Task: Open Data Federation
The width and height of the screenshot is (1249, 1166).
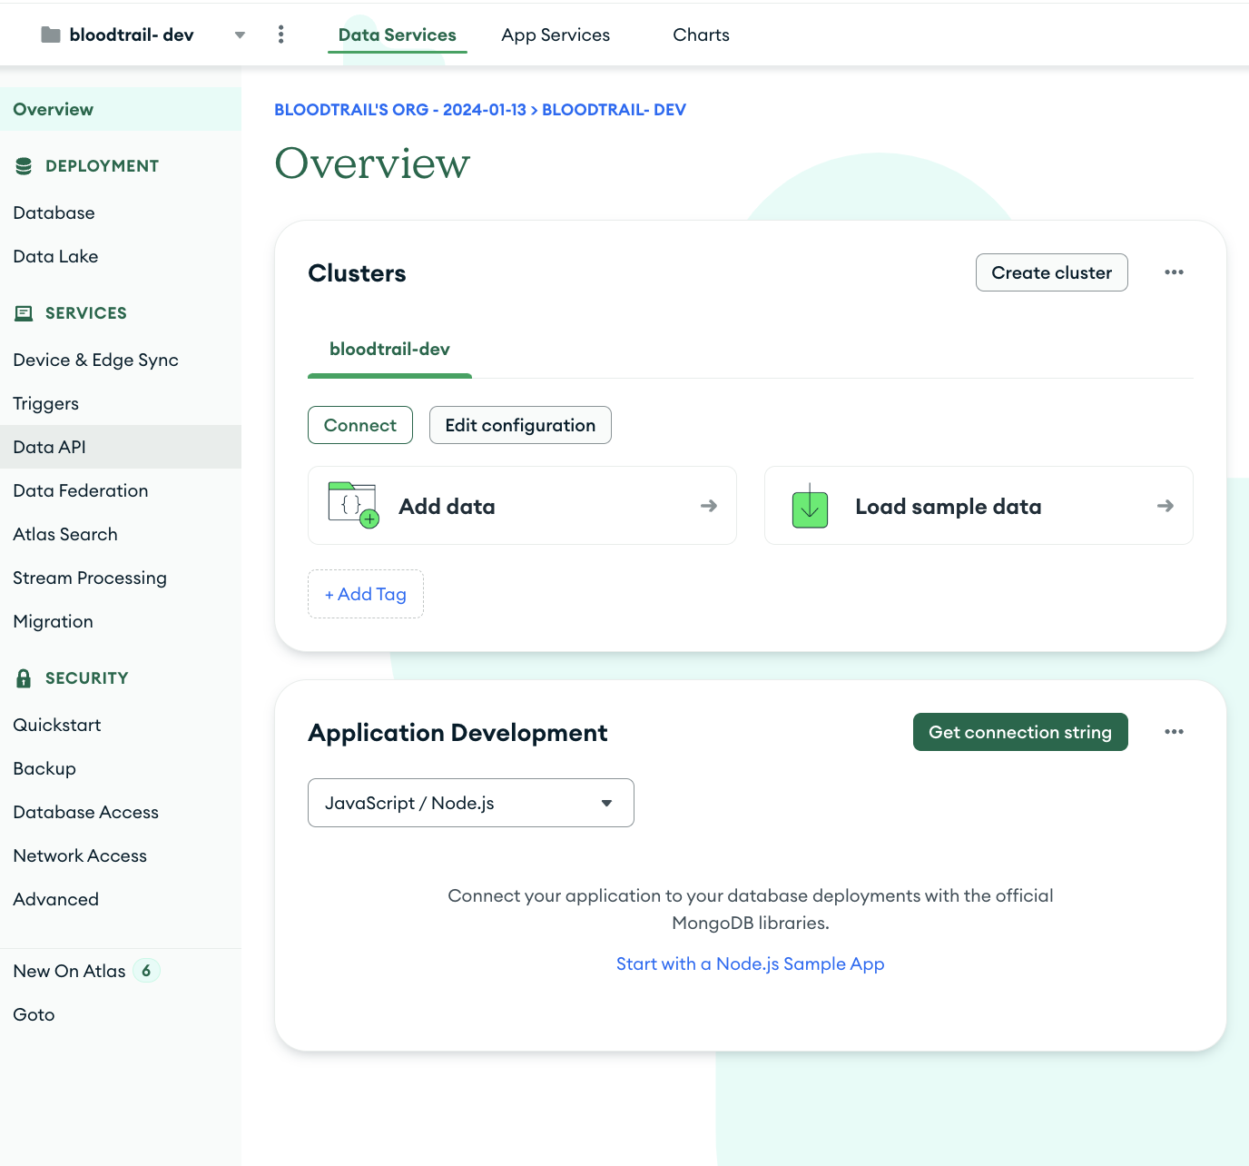Action: coord(81,490)
